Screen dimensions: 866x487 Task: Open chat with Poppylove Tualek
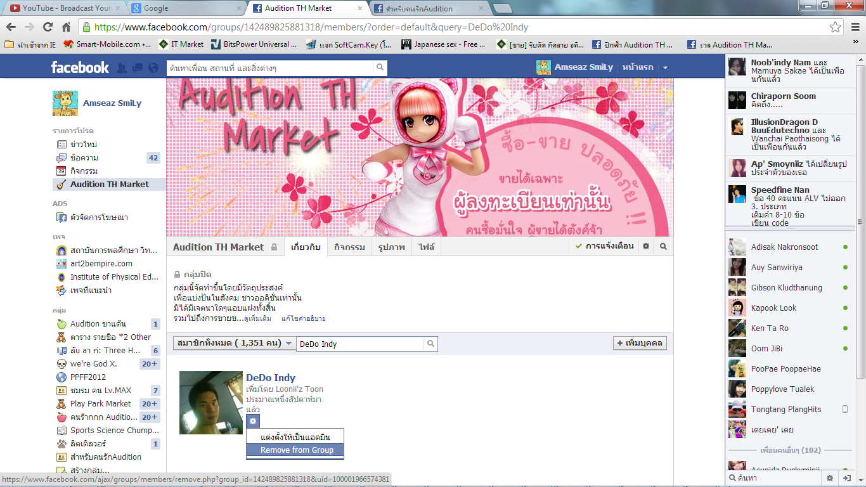(789, 389)
